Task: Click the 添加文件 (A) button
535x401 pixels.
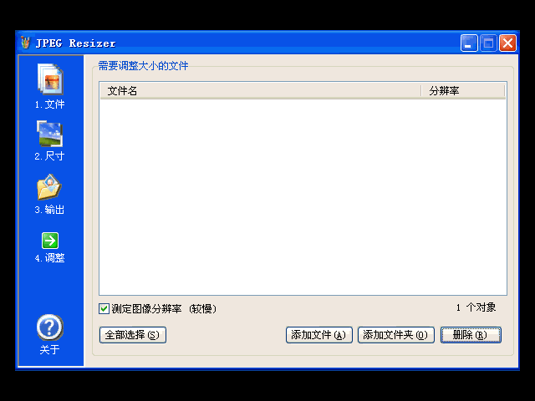Action: pyautogui.click(x=318, y=335)
